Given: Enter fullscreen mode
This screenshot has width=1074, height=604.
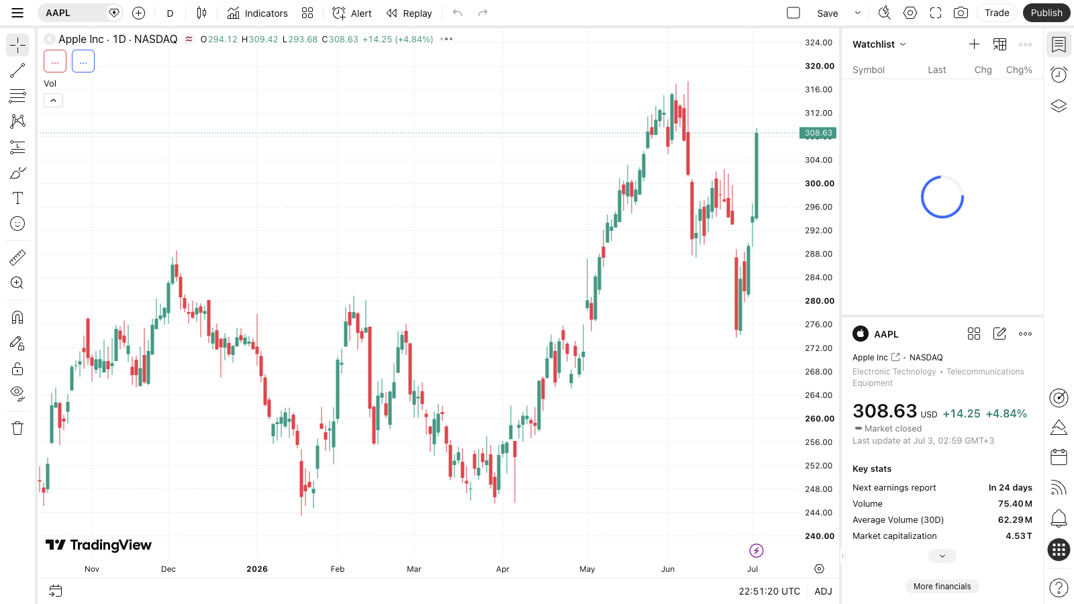Looking at the screenshot, I should (x=936, y=13).
